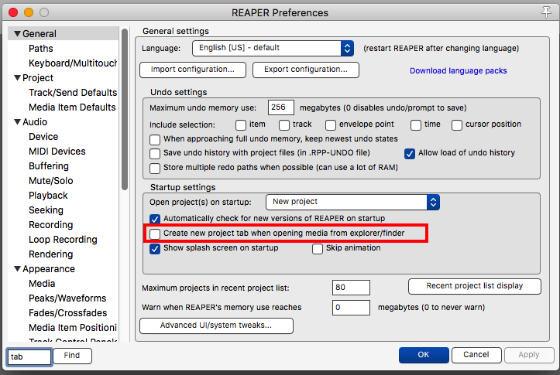
Task: Click the category list scrollbar thumb
Action: [x=124, y=110]
